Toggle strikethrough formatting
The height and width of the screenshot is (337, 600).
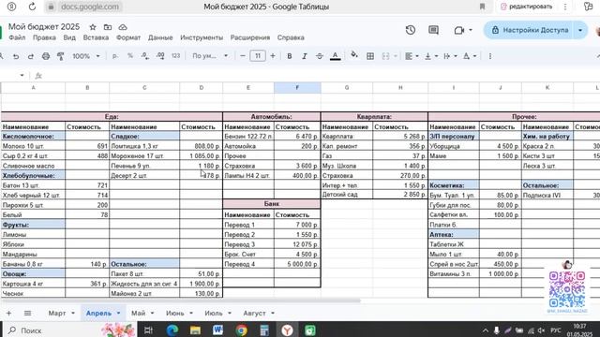320,56
